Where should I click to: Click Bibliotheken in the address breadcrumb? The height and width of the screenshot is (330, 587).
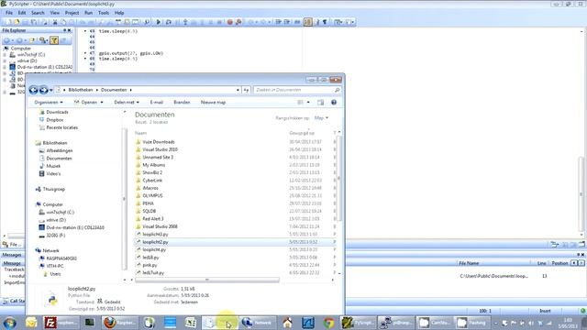click(x=80, y=90)
